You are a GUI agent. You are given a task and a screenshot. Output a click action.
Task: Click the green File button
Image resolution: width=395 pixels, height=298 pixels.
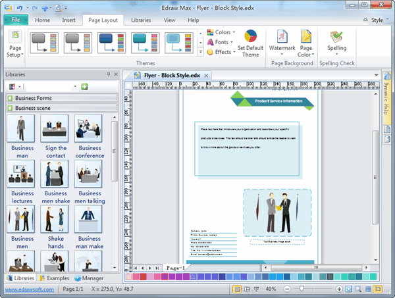tap(15, 20)
